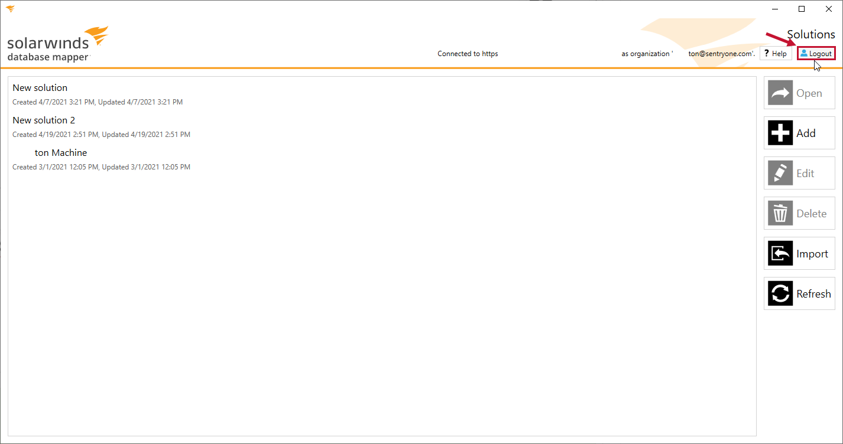Click the Delete button label
Image resolution: width=843 pixels, height=444 pixels.
(811, 214)
